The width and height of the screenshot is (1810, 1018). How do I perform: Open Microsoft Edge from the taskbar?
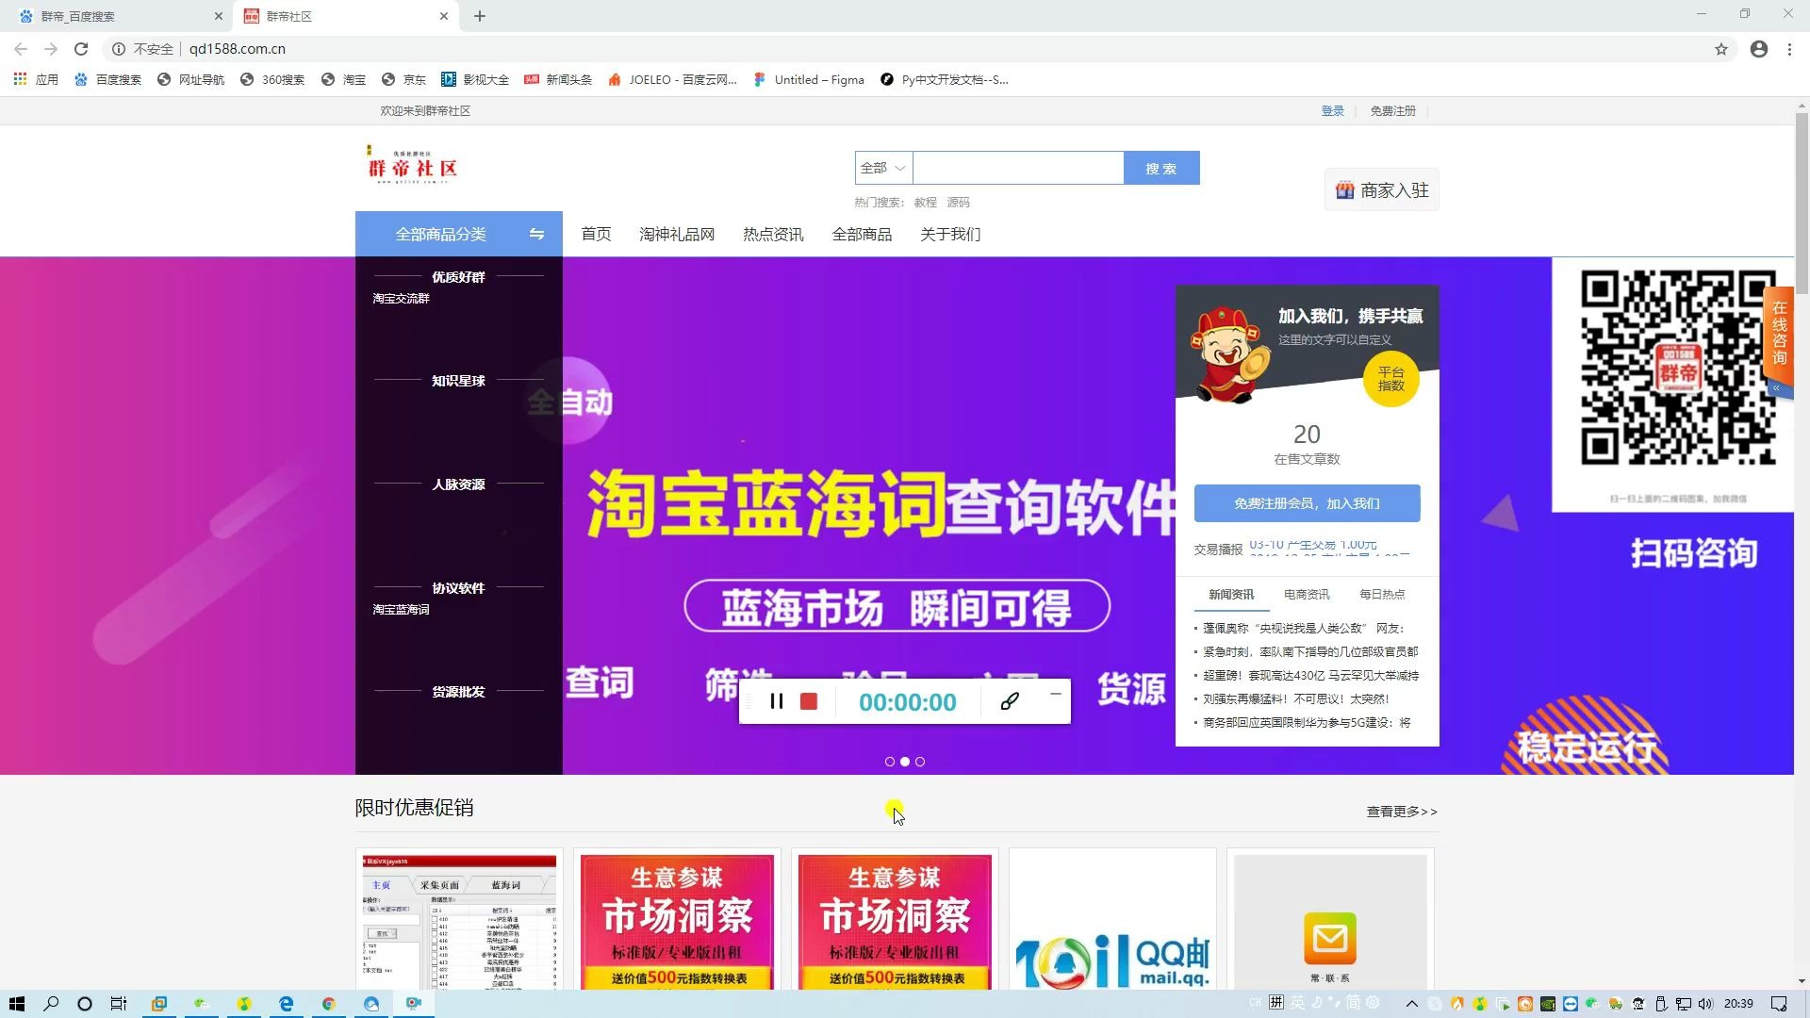pos(286,1003)
